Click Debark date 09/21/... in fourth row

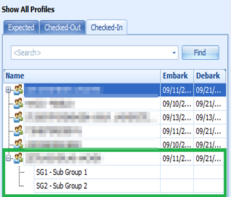(x=210, y=131)
